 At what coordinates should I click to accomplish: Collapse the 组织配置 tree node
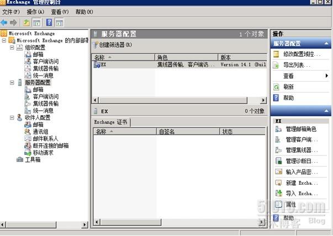pyautogui.click(x=12, y=47)
